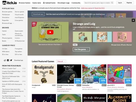
Task: Click the WEB badge on Amalgamate
Action: (x=54, y=85)
